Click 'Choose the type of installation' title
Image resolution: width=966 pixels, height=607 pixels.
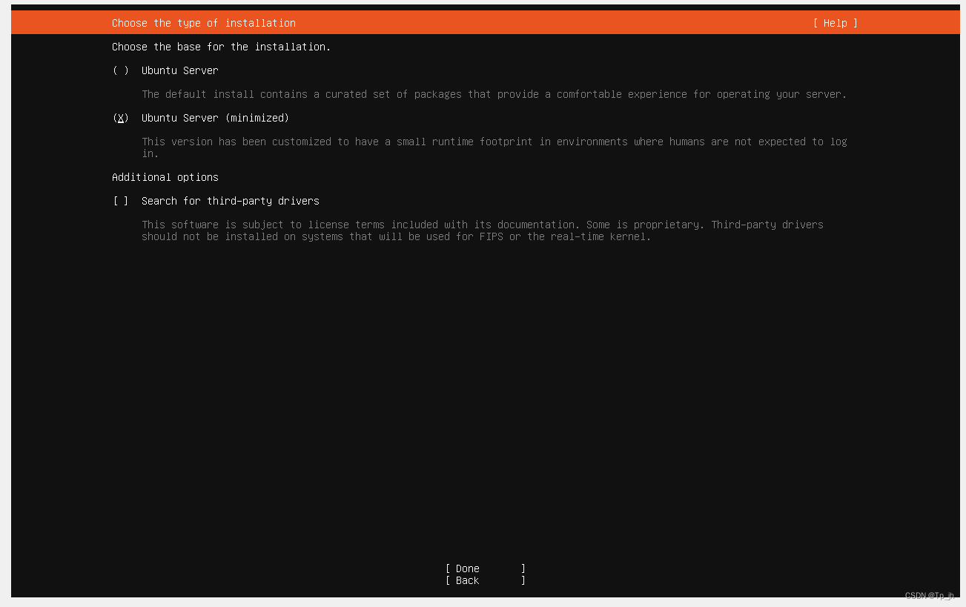point(204,23)
